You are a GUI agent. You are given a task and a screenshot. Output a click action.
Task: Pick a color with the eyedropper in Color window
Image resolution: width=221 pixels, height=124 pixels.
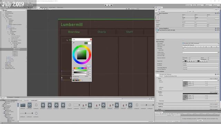[x=74, y=43]
